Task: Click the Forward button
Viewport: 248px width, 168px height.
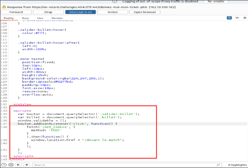Action: [x=16, y=12]
